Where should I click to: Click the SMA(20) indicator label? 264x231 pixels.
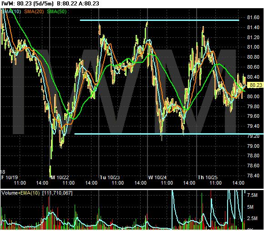pos(34,12)
